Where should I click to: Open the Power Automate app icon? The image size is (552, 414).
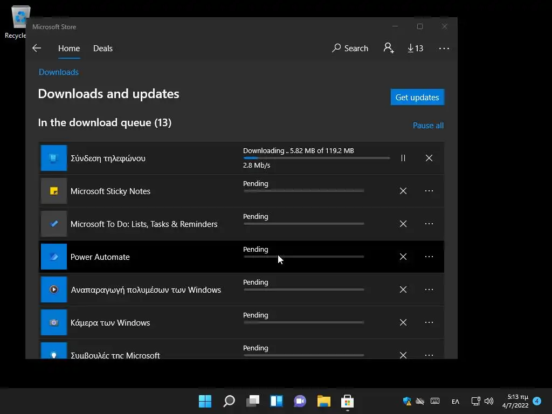(x=54, y=257)
